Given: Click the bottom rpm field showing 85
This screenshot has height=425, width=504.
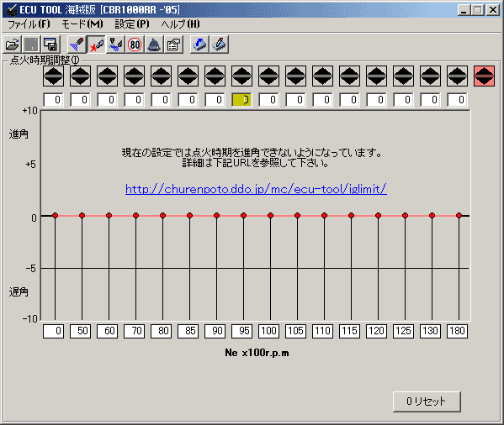Looking at the screenshot, I should click(x=188, y=331).
